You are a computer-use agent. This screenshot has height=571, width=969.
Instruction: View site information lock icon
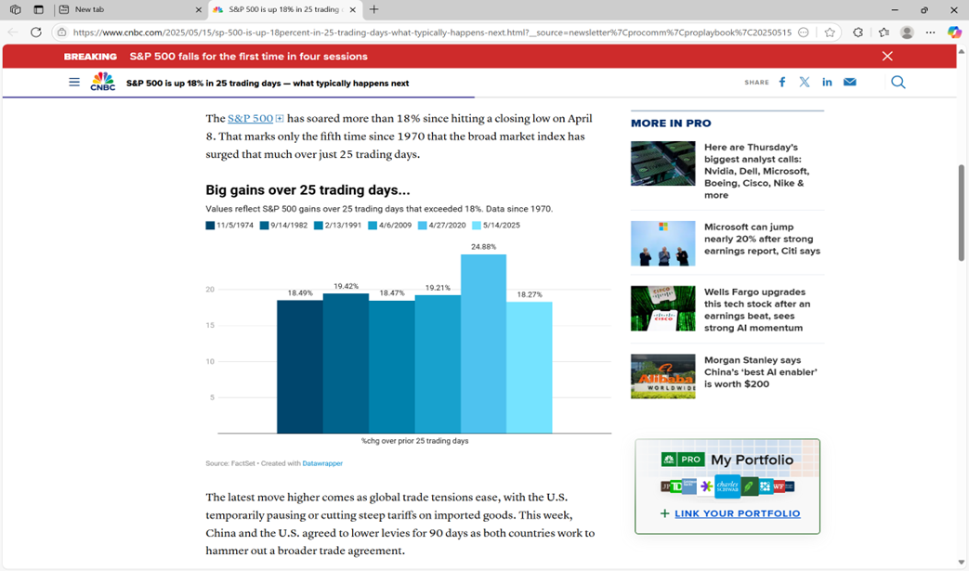click(62, 32)
